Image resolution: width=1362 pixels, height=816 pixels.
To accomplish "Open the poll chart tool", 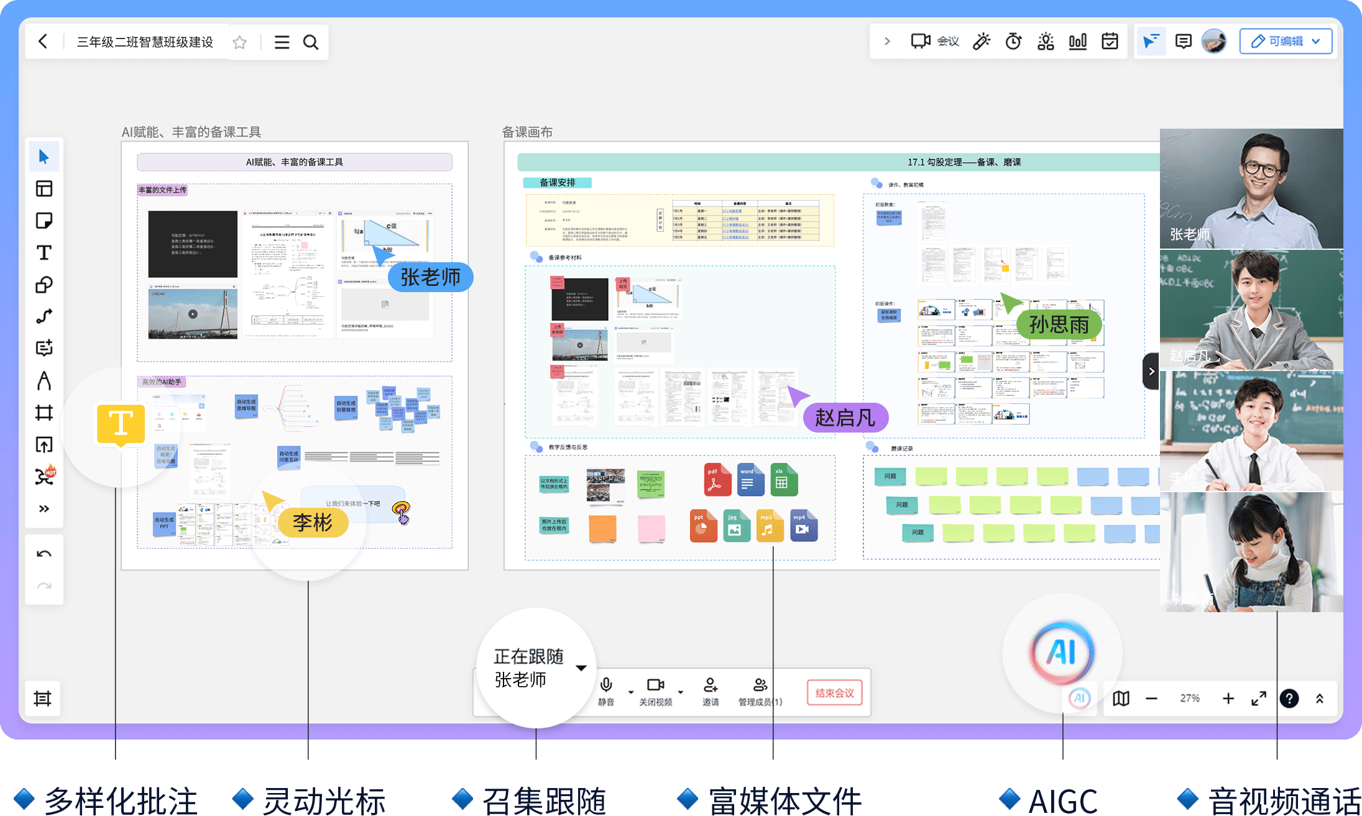I will click(1077, 42).
